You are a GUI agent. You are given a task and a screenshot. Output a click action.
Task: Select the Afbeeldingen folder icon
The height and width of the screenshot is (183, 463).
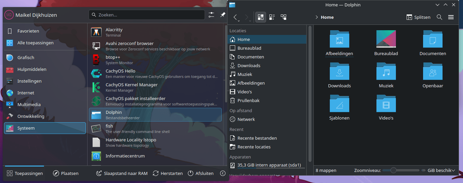pyautogui.click(x=339, y=39)
